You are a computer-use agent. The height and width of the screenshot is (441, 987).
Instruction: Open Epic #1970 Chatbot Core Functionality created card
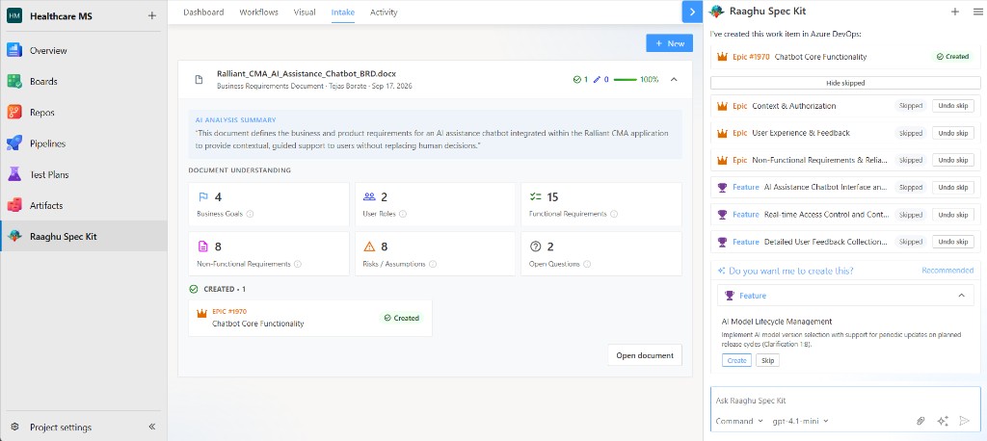(310, 318)
